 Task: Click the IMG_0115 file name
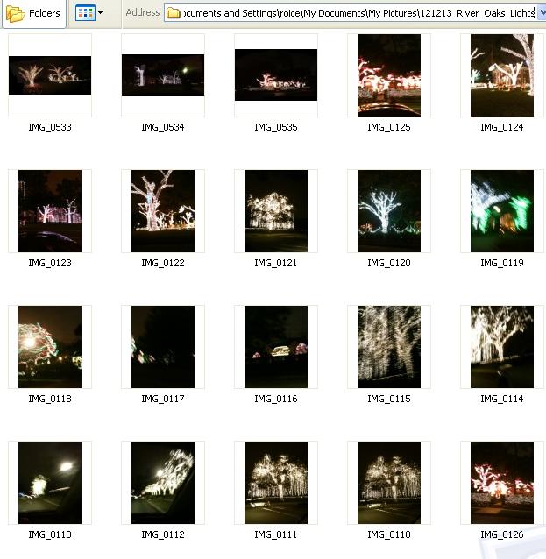(389, 399)
